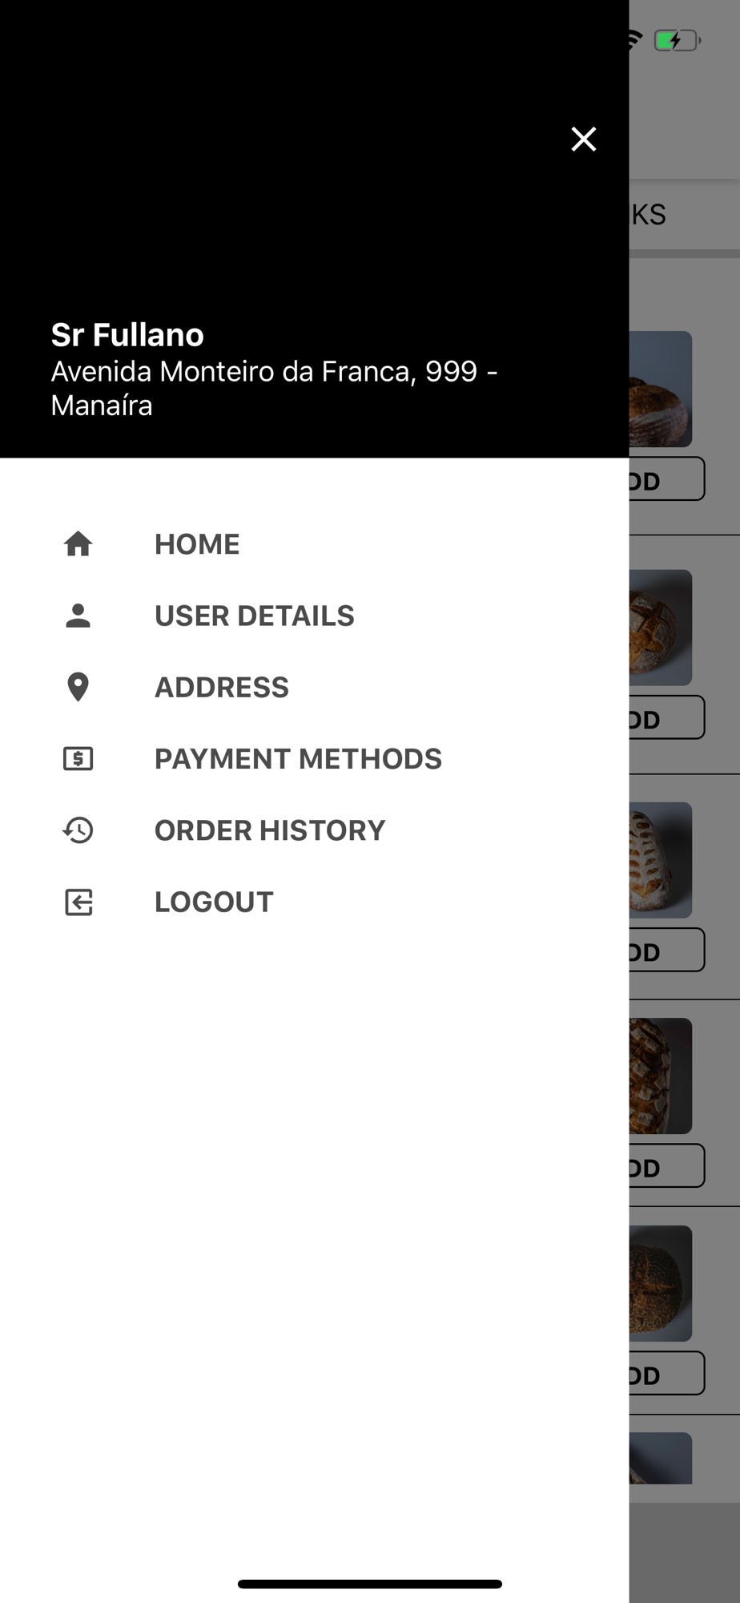The image size is (740, 1603).
Task: Tap the exit-arrow Logout icon
Action: click(x=78, y=902)
